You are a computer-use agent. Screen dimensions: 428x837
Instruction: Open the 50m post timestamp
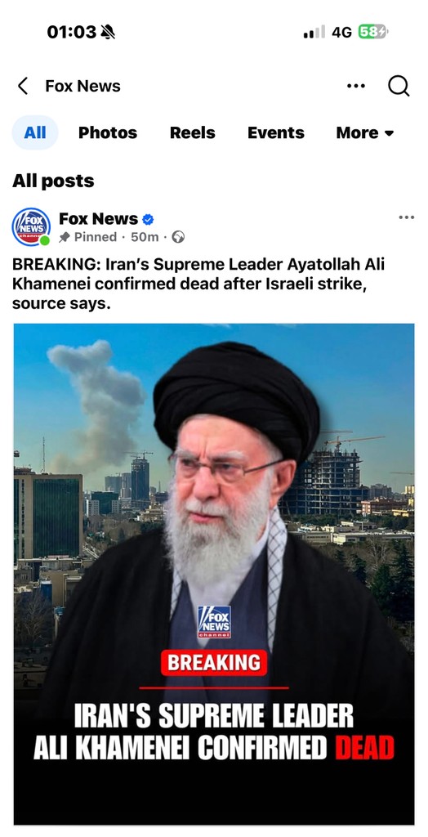pos(145,237)
